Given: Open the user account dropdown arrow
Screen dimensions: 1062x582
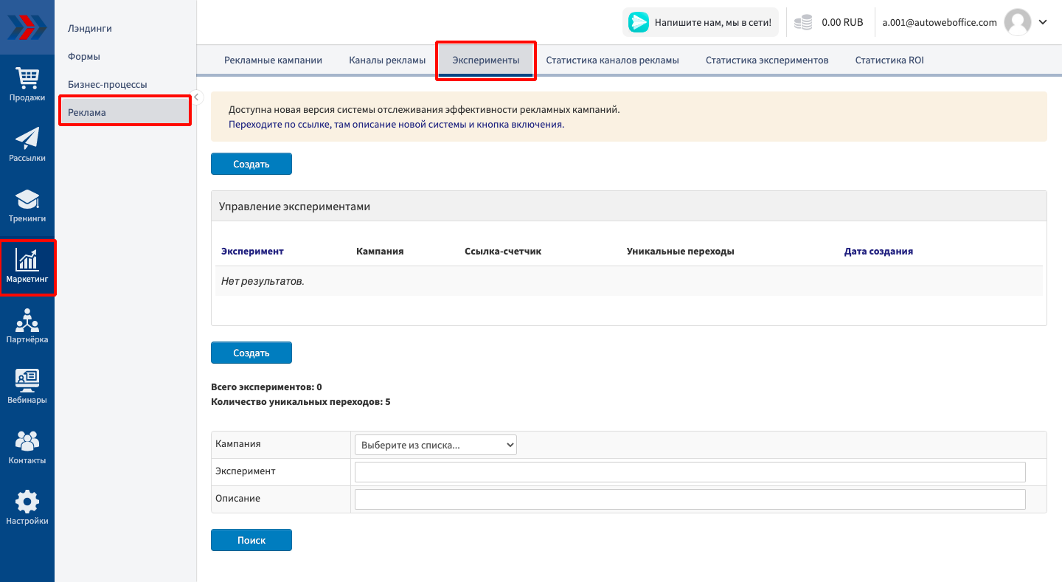Looking at the screenshot, I should [1043, 22].
